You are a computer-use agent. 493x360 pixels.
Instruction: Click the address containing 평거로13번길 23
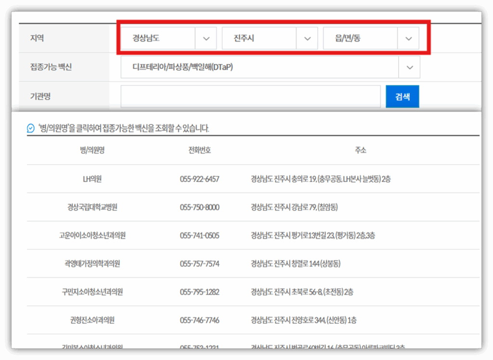[x=313, y=235]
